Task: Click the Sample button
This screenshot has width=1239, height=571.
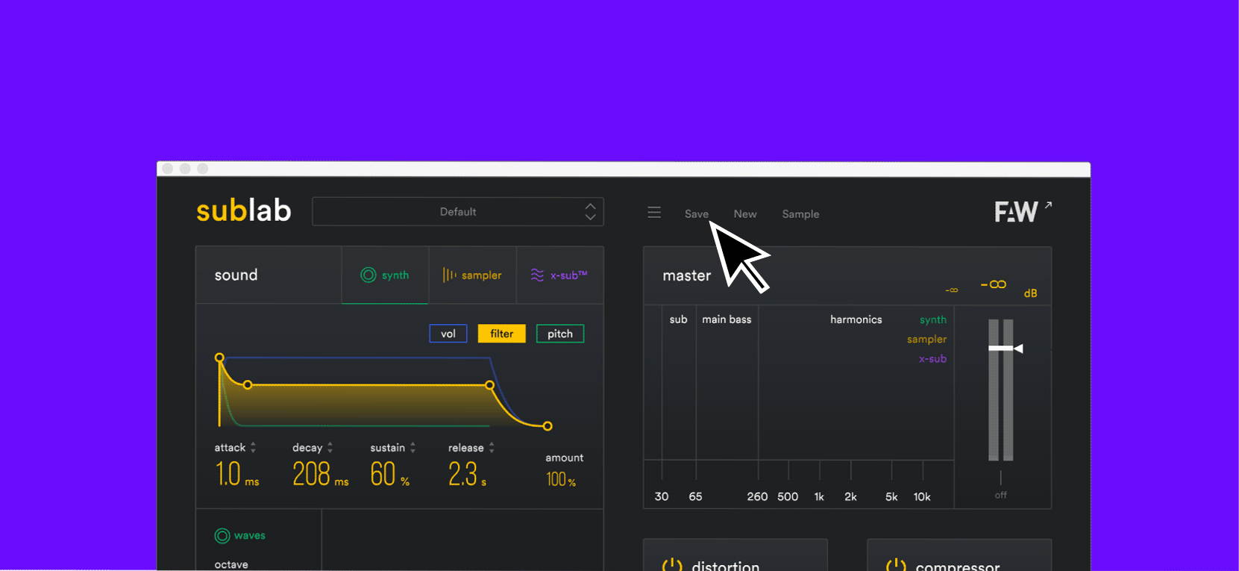Action: click(800, 214)
